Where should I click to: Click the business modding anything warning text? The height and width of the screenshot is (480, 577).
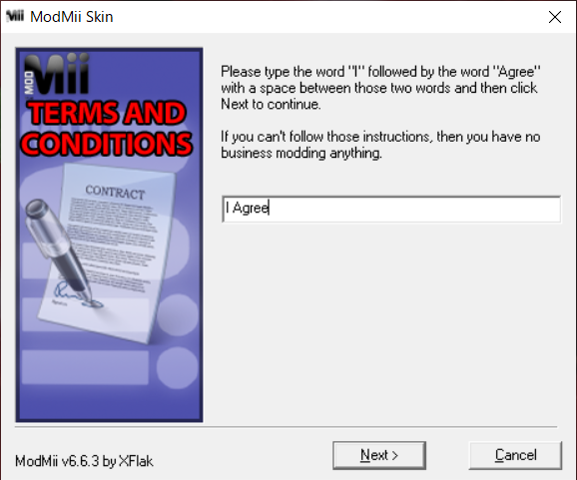380,145
